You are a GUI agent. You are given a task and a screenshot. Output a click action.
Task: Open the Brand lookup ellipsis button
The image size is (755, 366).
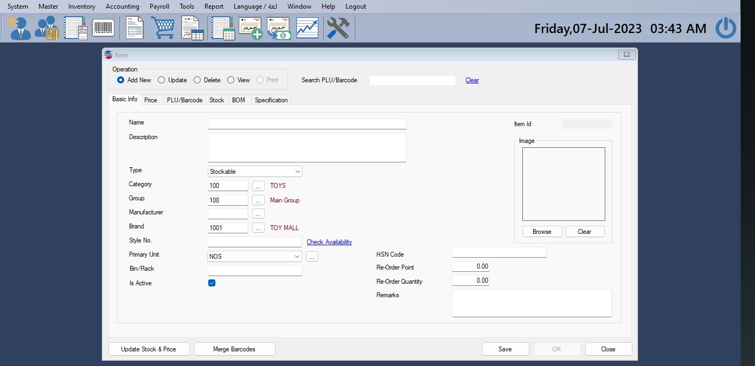point(258,228)
